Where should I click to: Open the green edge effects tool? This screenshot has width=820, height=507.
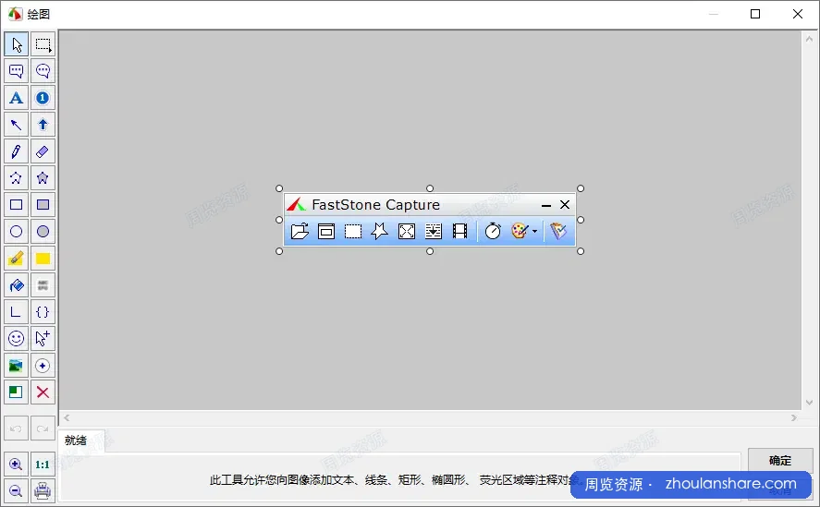point(17,392)
